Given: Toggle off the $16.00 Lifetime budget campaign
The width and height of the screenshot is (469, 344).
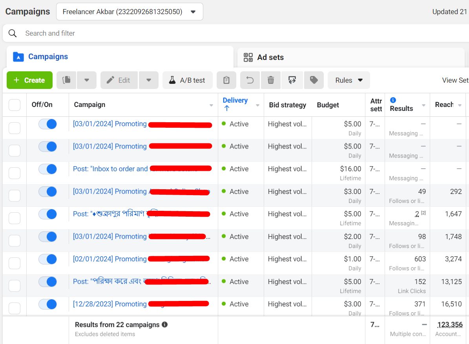Looking at the screenshot, I should 47,169.
